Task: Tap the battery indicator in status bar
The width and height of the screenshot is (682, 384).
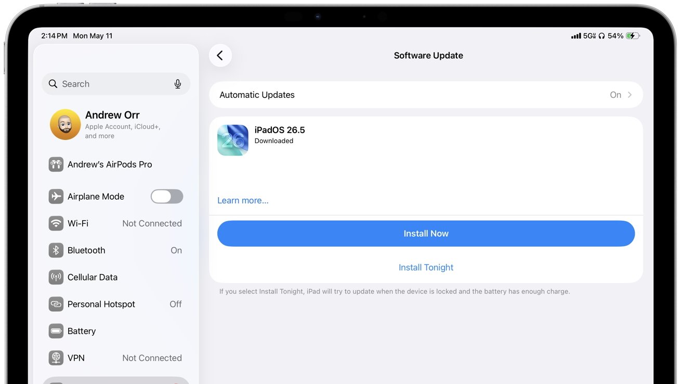Action: (x=633, y=36)
